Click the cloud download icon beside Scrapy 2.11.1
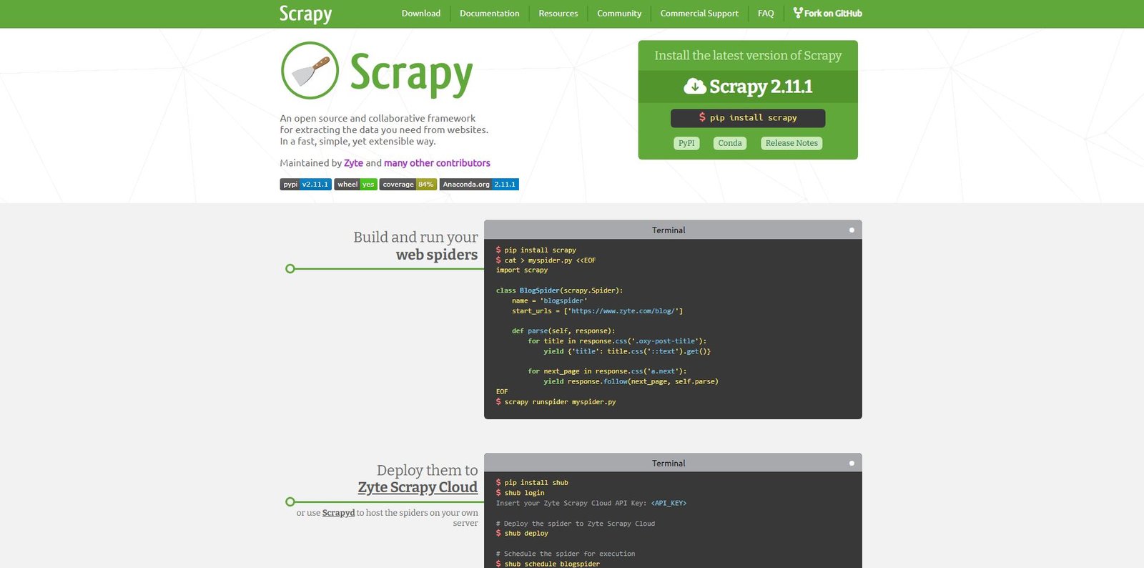This screenshot has width=1144, height=568. [x=694, y=87]
